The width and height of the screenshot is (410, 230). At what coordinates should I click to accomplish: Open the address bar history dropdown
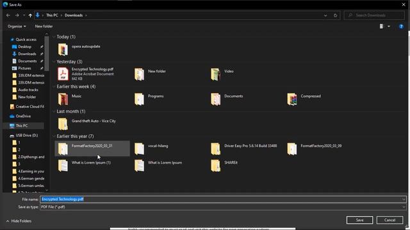tap(325, 15)
